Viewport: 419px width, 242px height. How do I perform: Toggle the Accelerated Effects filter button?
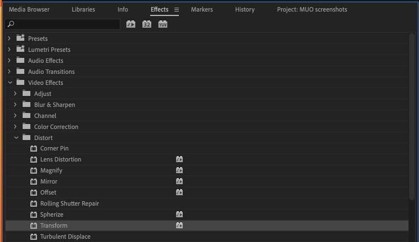131,24
